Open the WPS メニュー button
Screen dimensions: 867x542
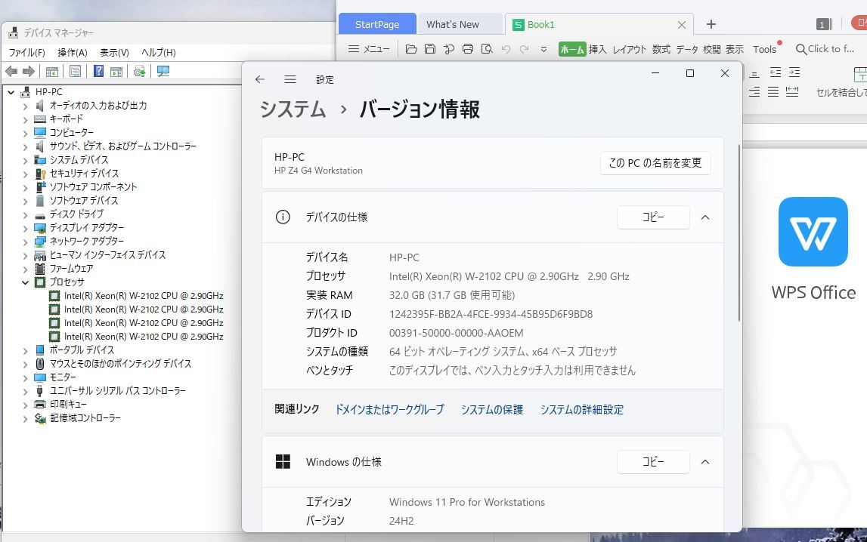[370, 49]
